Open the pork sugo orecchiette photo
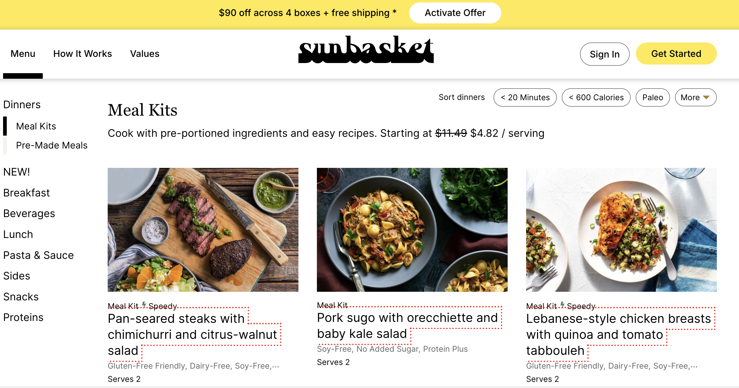739x388 pixels. (x=412, y=229)
